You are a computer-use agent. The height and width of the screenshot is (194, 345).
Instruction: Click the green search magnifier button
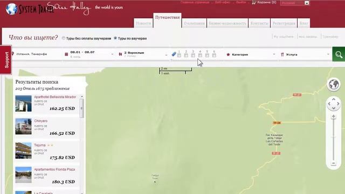pyautogui.click(x=339, y=54)
